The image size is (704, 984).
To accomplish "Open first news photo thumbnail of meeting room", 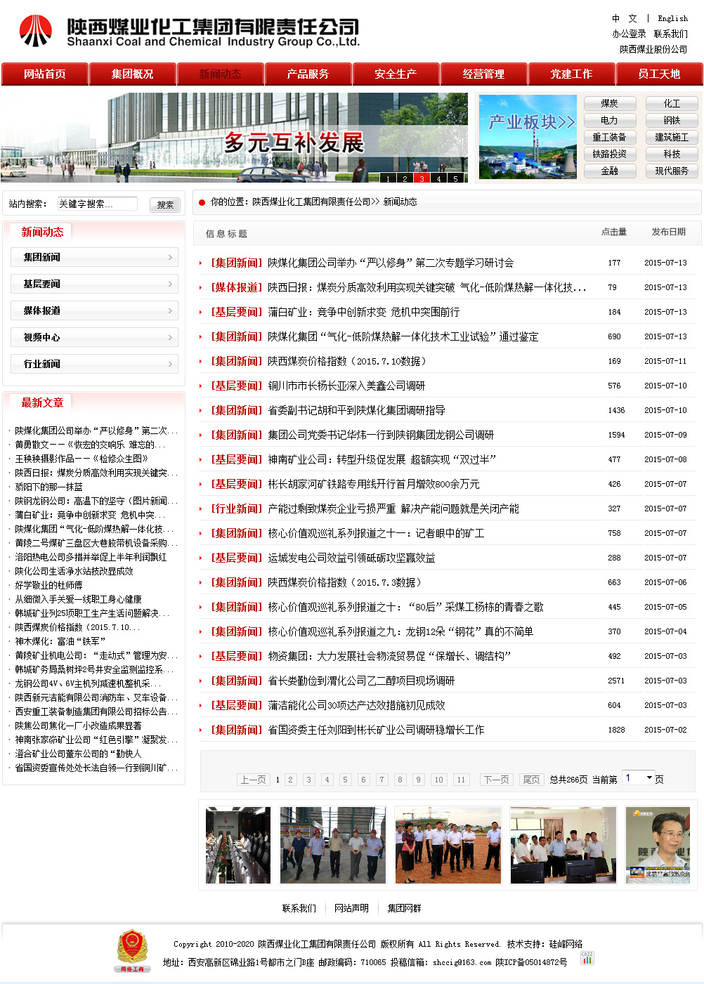I will click(x=237, y=845).
